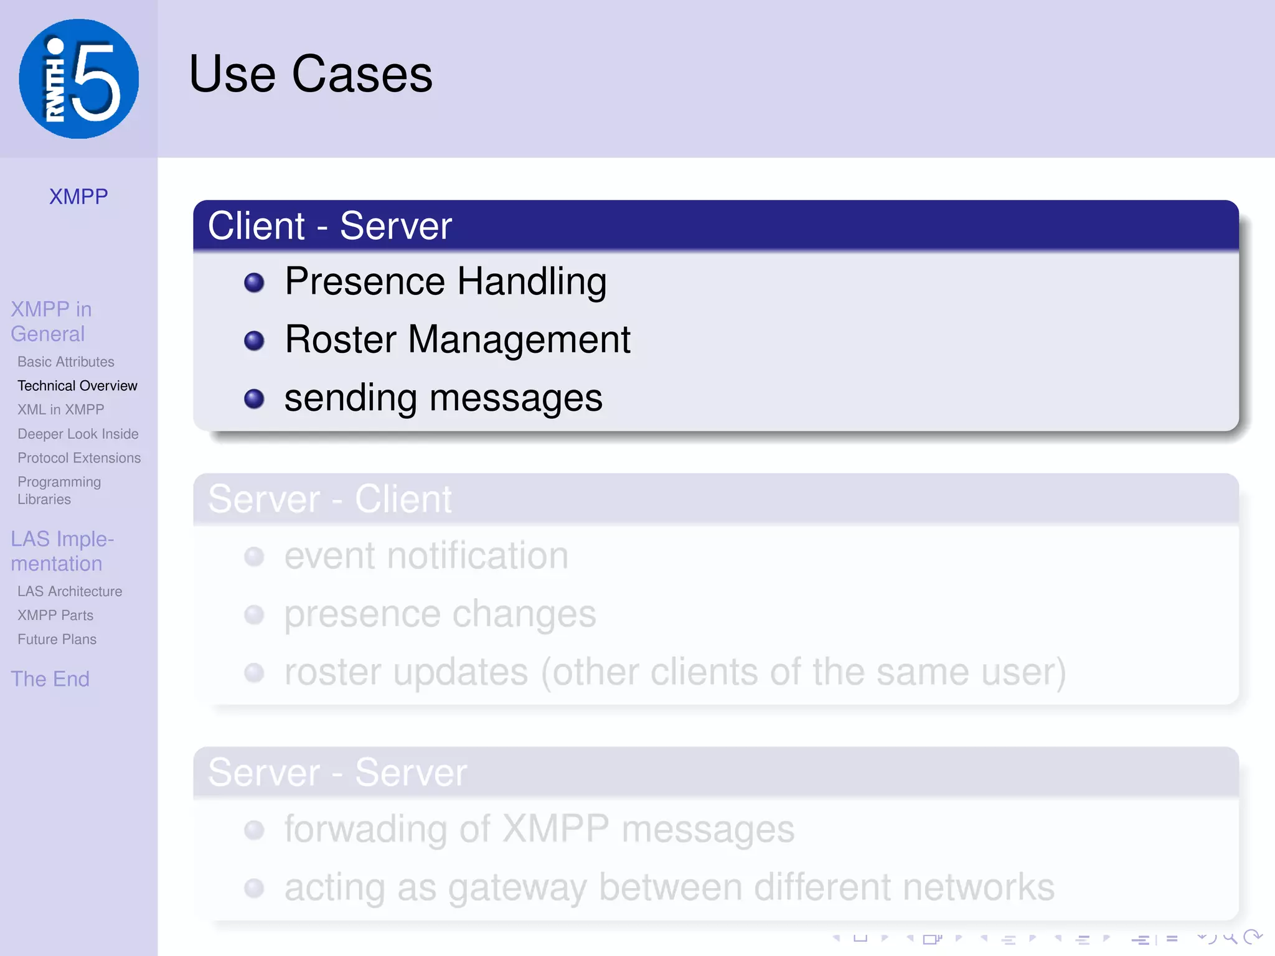The width and height of the screenshot is (1275, 956).
Task: Select Technical Overview in sidebar
Action: coord(77,386)
